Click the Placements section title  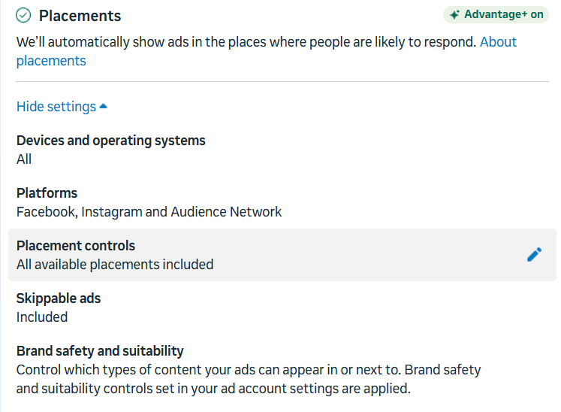(80, 16)
